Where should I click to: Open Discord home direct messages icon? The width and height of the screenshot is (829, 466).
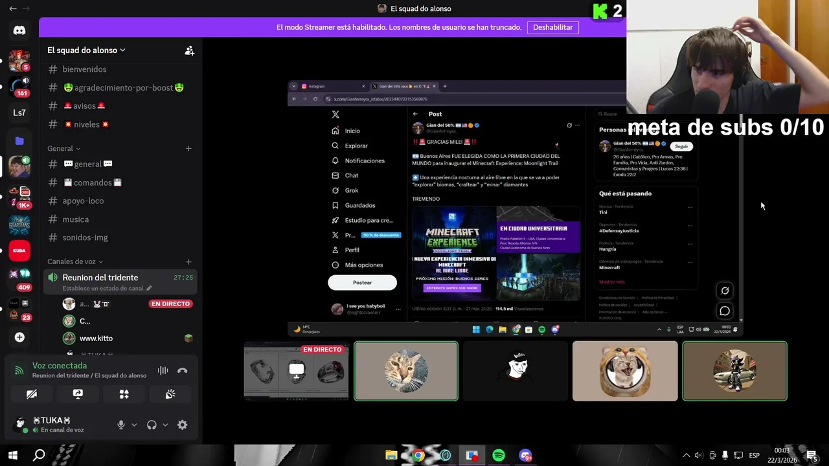point(19,30)
